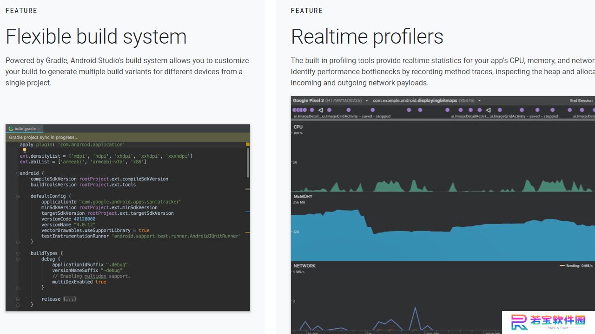Click the Sending: 0 MB/s legend

[576, 266]
